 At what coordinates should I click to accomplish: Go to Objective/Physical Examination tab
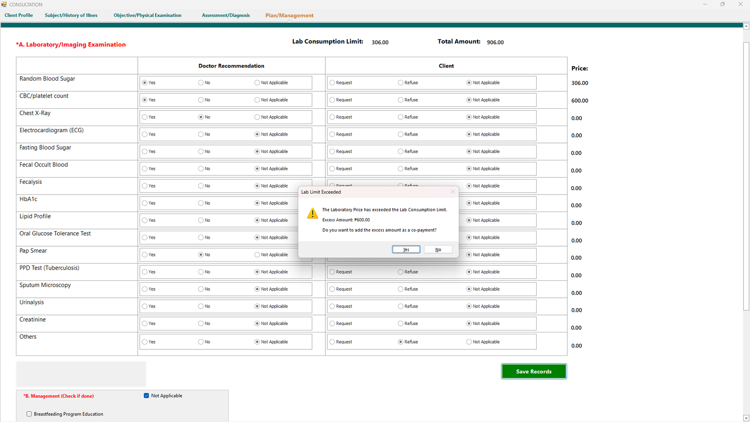pyautogui.click(x=147, y=15)
